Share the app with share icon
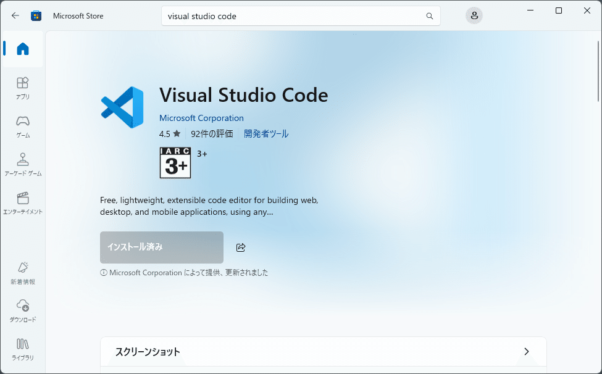 [241, 247]
